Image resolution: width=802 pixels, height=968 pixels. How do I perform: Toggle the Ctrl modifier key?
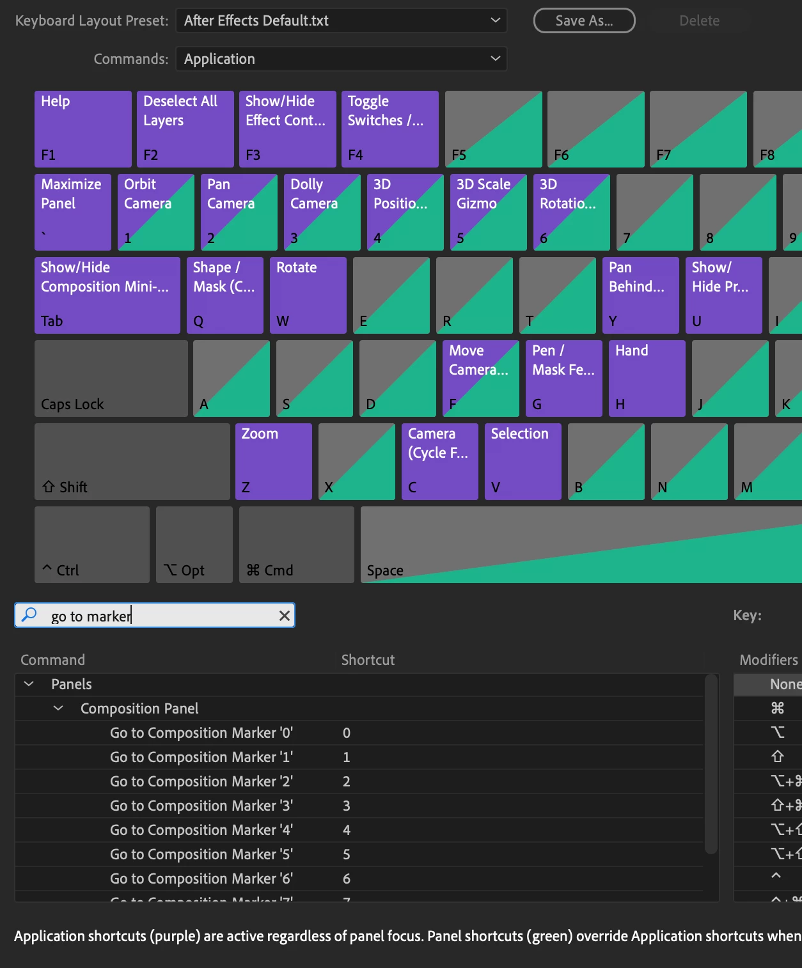[x=92, y=545]
